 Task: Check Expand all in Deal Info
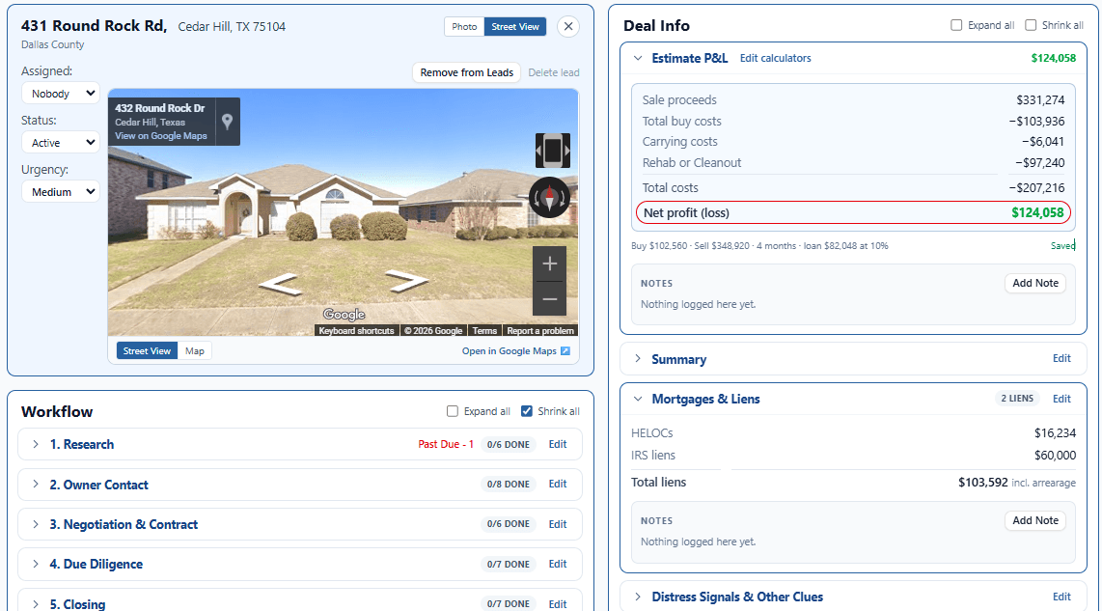[956, 25]
